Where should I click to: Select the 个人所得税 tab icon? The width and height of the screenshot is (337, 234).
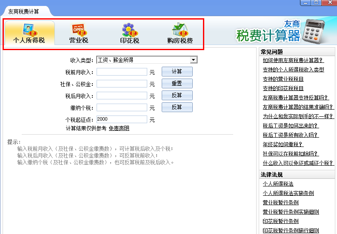point(29,33)
